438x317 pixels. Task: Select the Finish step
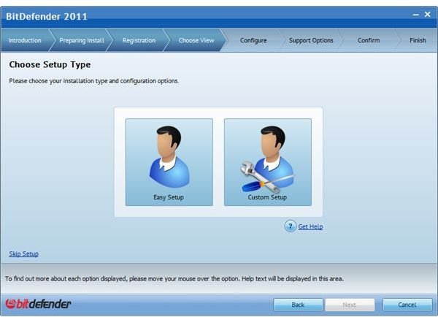pyautogui.click(x=418, y=40)
